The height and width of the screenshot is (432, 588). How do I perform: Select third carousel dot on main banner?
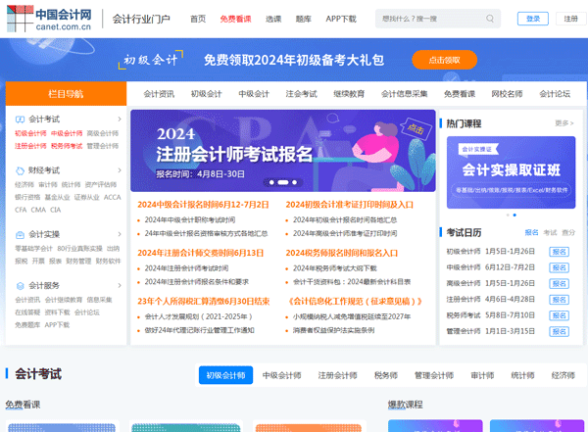click(295, 182)
